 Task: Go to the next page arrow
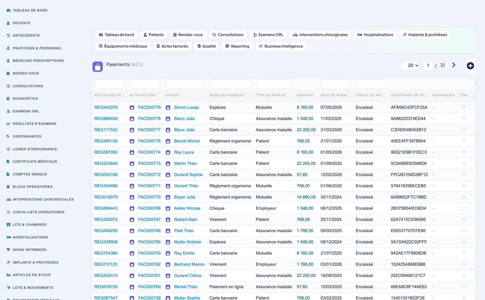(x=454, y=65)
